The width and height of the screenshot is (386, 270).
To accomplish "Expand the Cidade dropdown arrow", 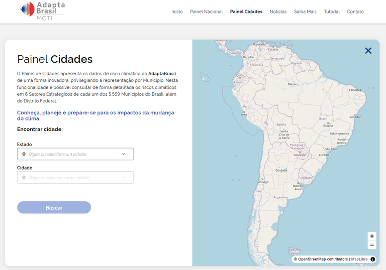I will point(124,177).
